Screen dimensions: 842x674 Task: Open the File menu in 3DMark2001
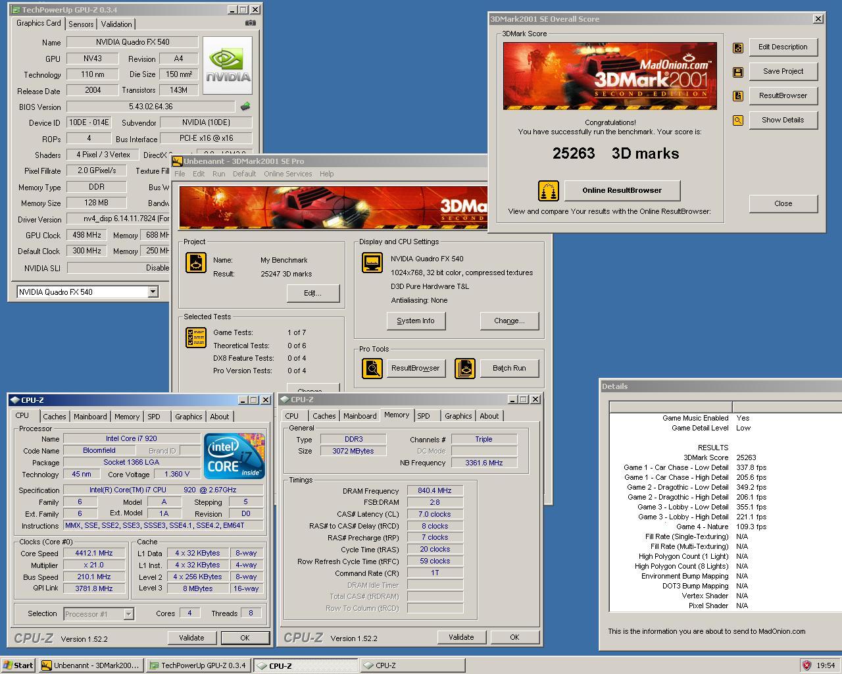coord(180,174)
